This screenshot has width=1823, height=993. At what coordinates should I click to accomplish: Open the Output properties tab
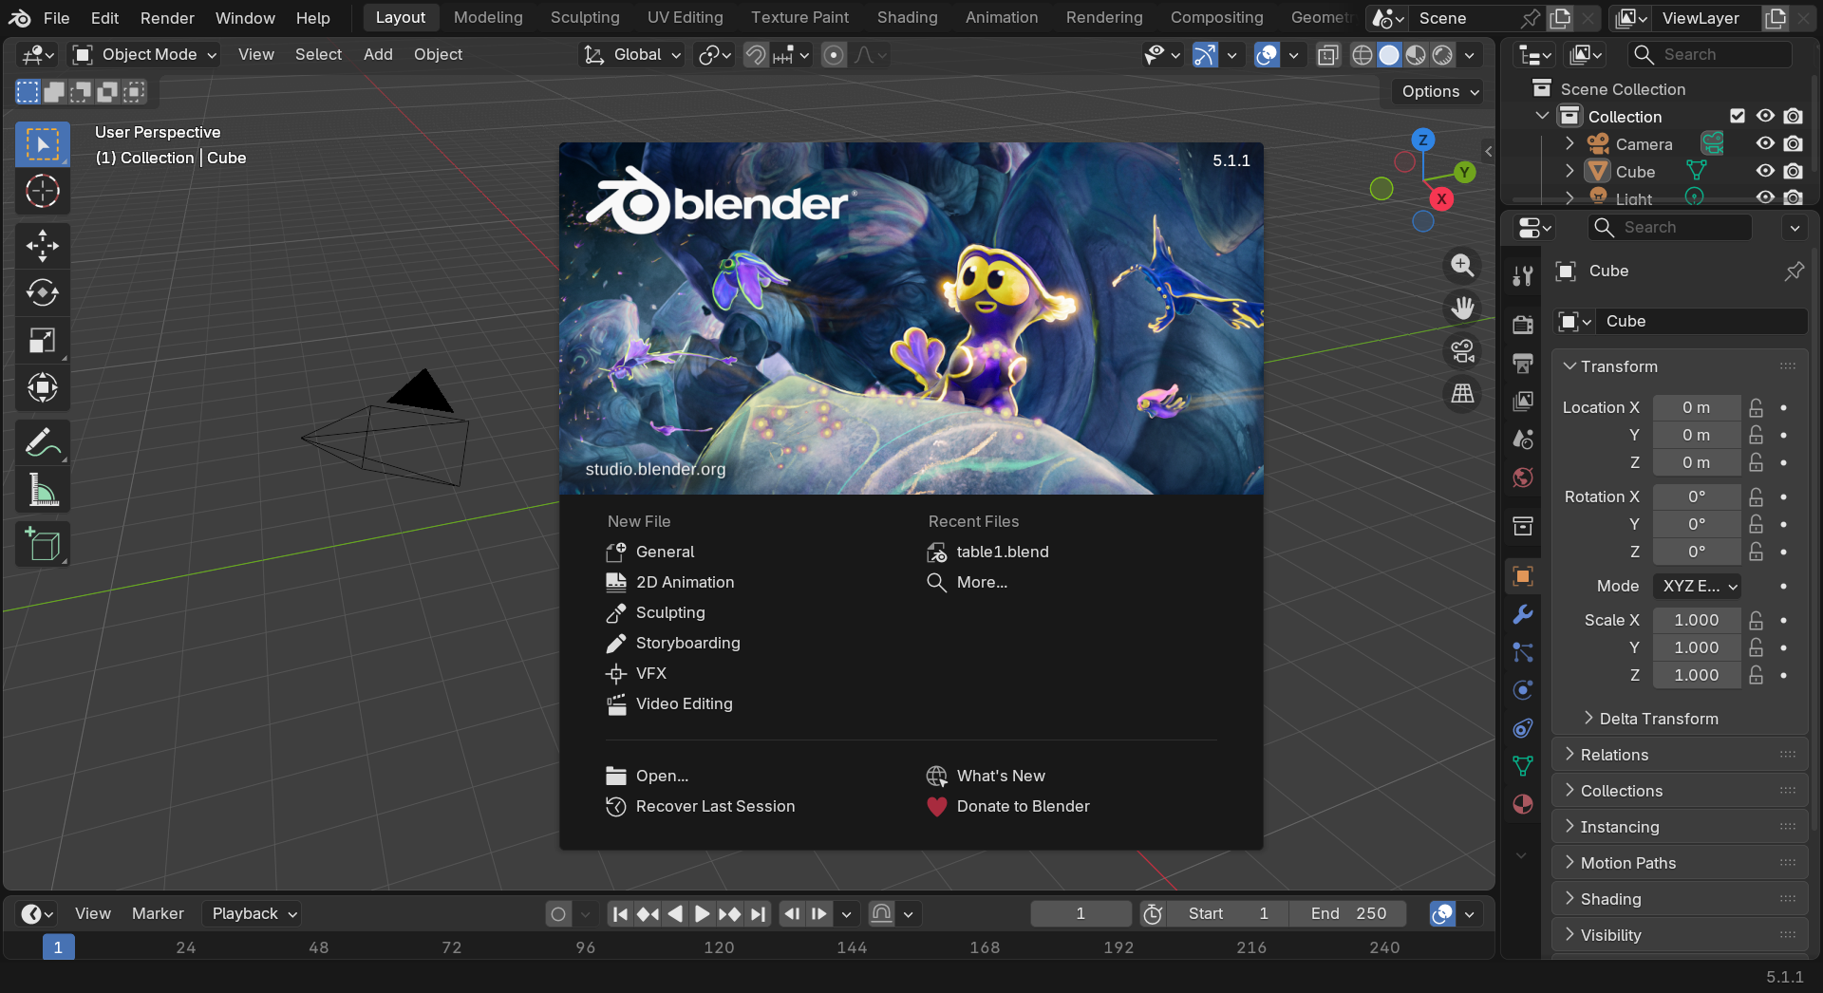point(1523,363)
